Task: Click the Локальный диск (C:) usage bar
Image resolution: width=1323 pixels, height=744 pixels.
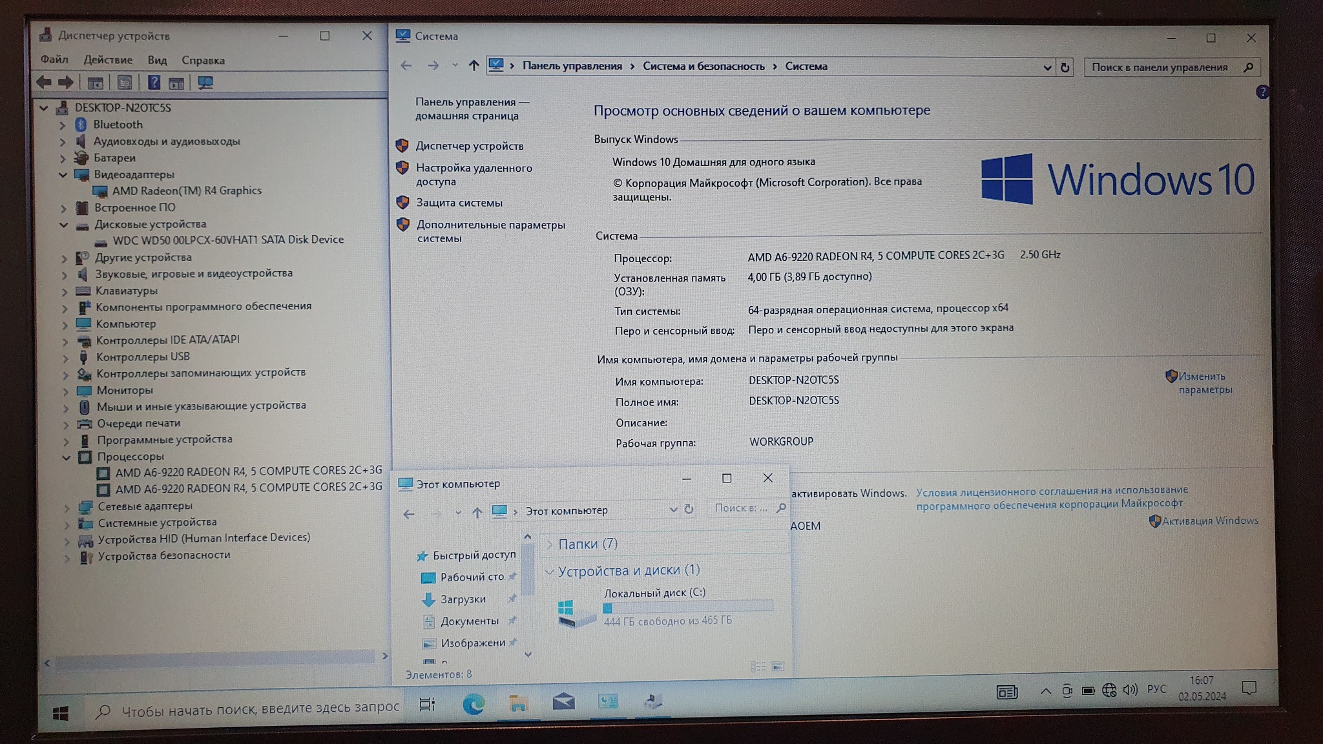Action: (687, 607)
